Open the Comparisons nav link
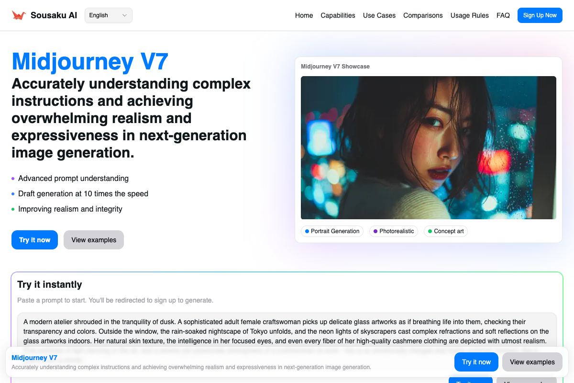This screenshot has height=383, width=574. [423, 15]
